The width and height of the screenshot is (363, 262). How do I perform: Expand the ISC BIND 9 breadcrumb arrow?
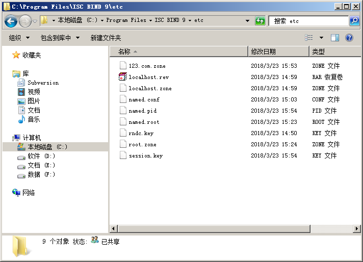click(190, 20)
